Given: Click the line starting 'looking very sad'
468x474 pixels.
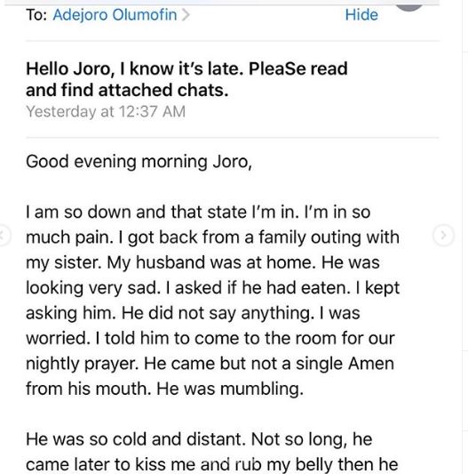Looking at the screenshot, I should tap(212, 288).
